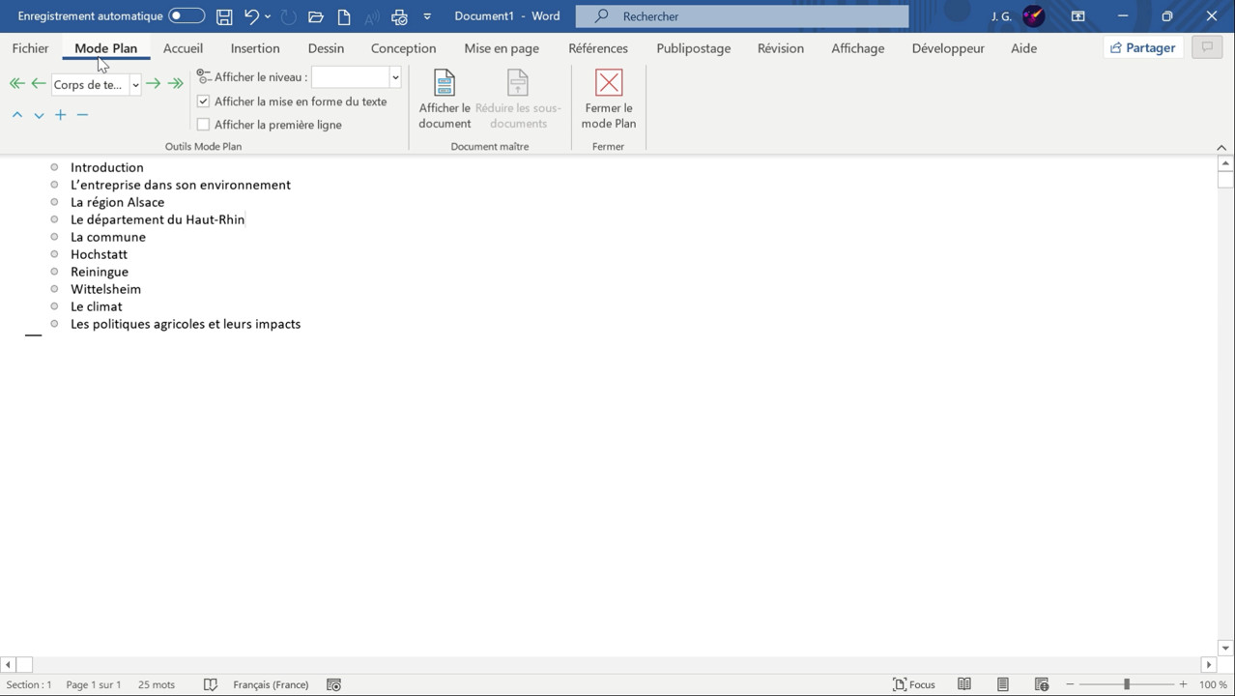
Task: Click Afficher le document icon
Action: 445,100
